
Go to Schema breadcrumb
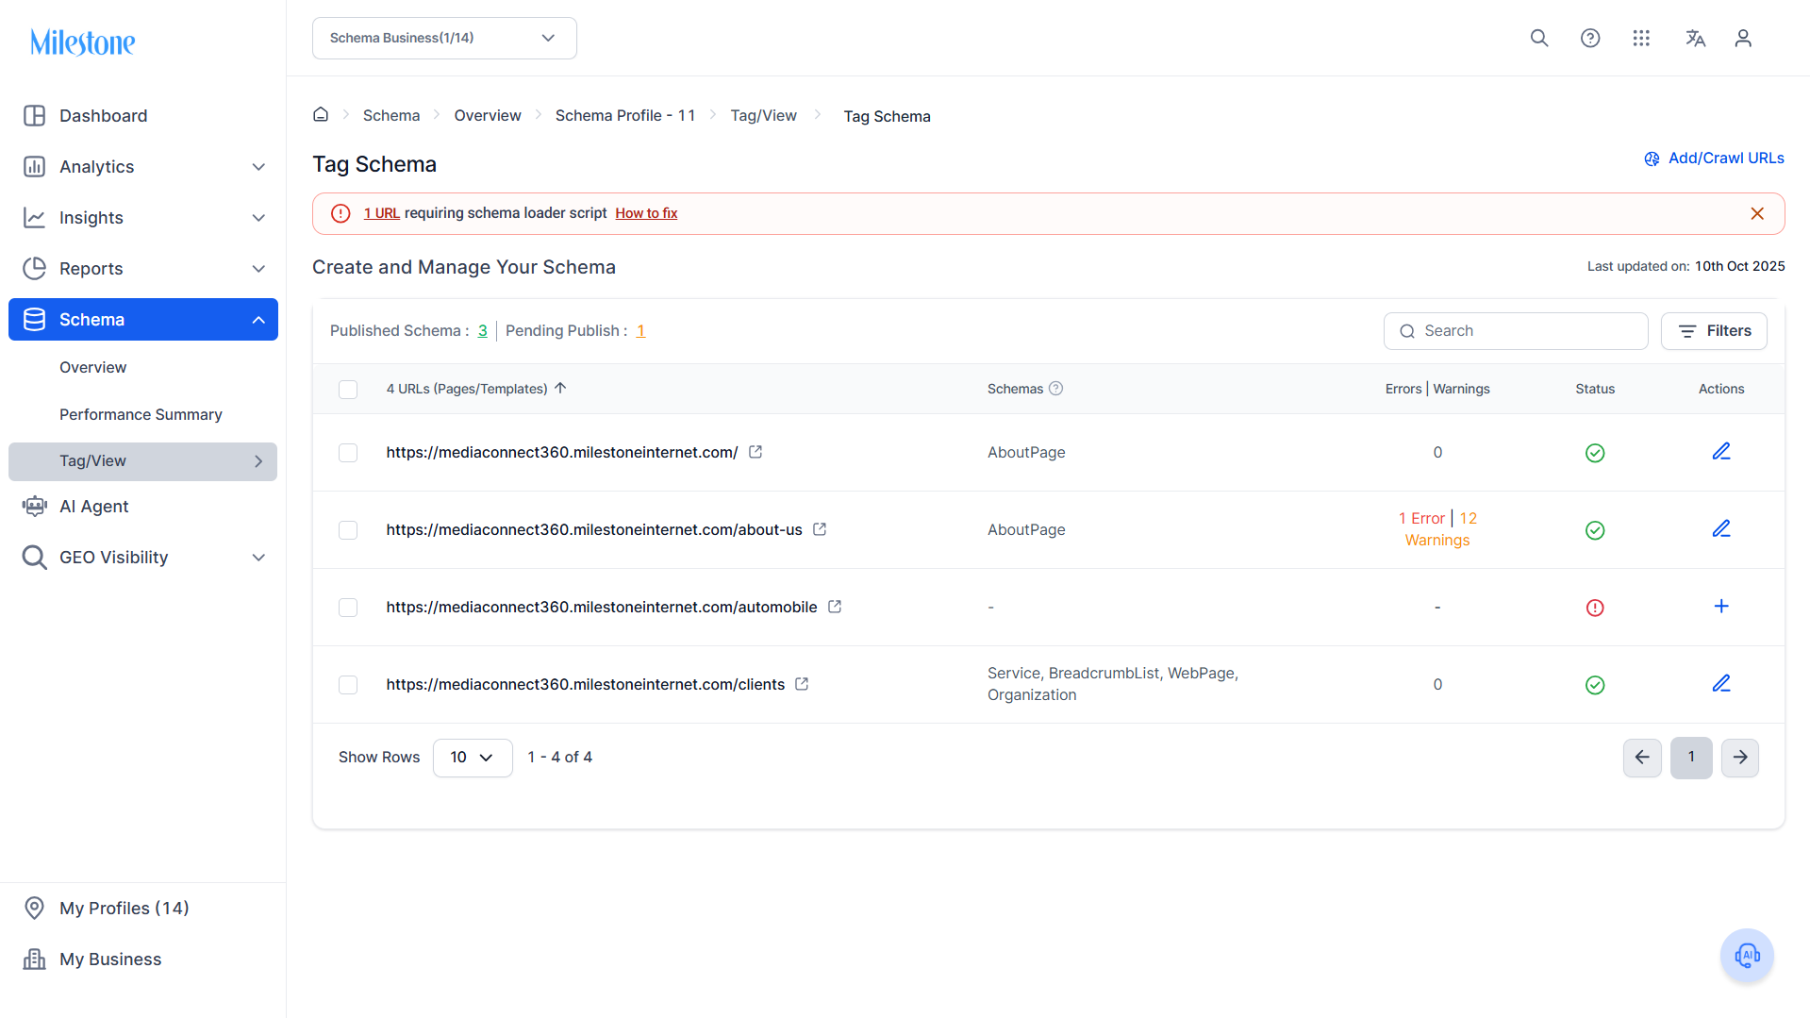coord(391,115)
